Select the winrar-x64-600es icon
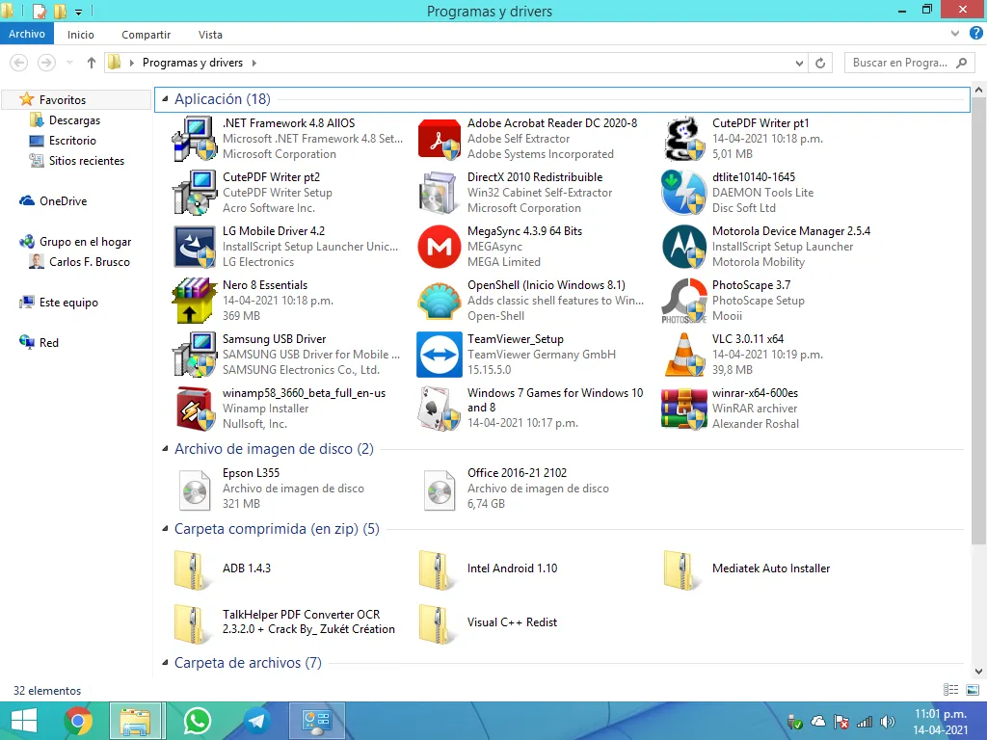Screen dimensions: 987x740 [x=683, y=409]
